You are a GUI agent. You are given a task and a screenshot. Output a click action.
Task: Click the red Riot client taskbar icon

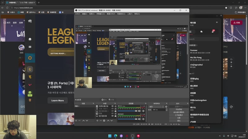[x=138, y=136]
